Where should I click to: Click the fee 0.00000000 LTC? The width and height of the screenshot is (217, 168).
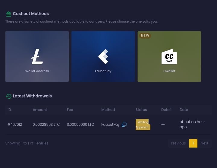point(80,125)
